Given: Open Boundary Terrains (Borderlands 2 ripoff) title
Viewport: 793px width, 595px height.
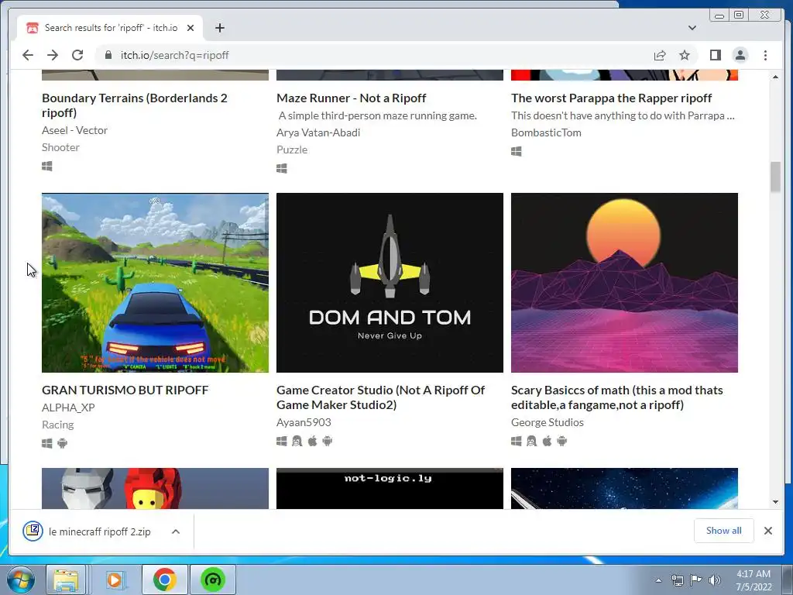Looking at the screenshot, I should tap(135, 105).
